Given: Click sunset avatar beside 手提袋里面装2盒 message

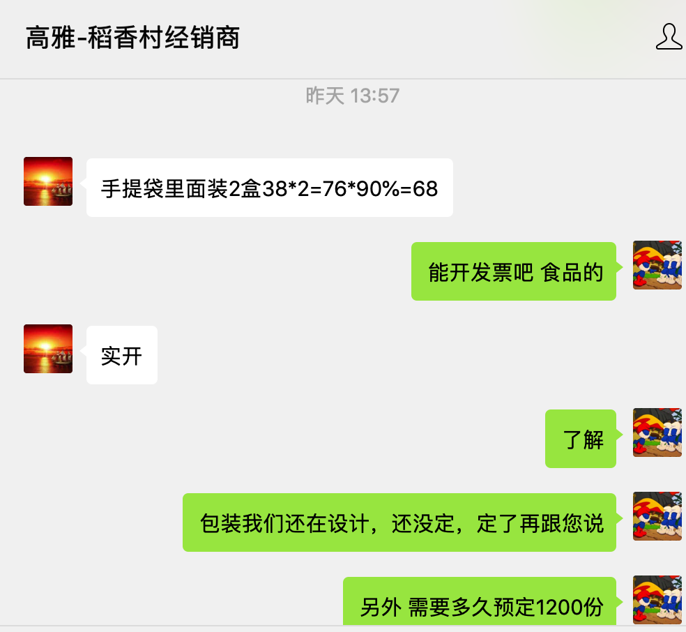Looking at the screenshot, I should 48,181.
